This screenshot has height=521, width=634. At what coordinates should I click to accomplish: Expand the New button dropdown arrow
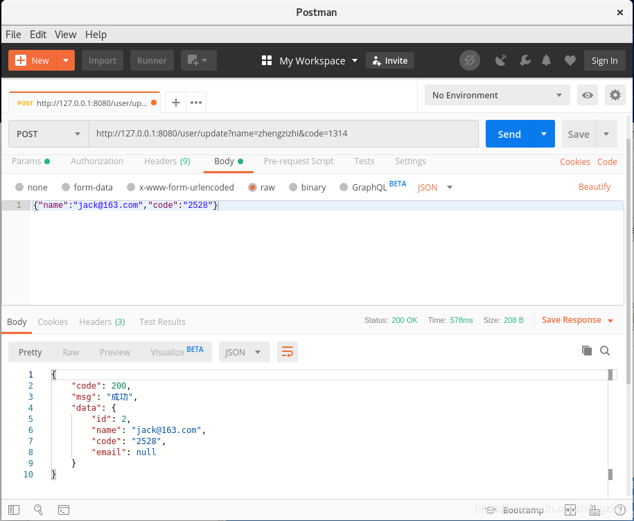click(66, 61)
